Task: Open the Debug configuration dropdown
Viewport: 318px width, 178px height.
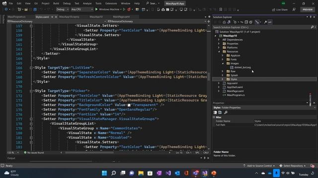Action: pos(63,9)
